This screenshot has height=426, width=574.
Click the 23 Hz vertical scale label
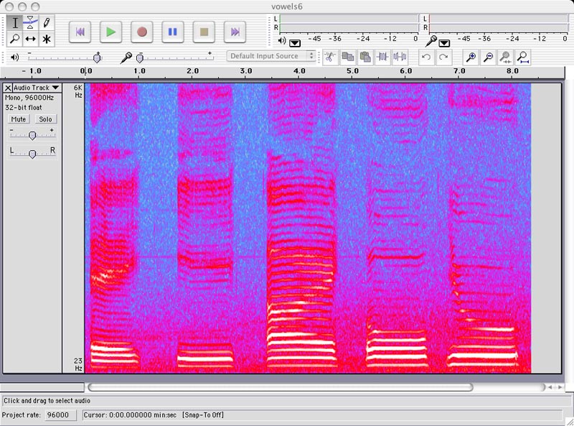(x=78, y=364)
